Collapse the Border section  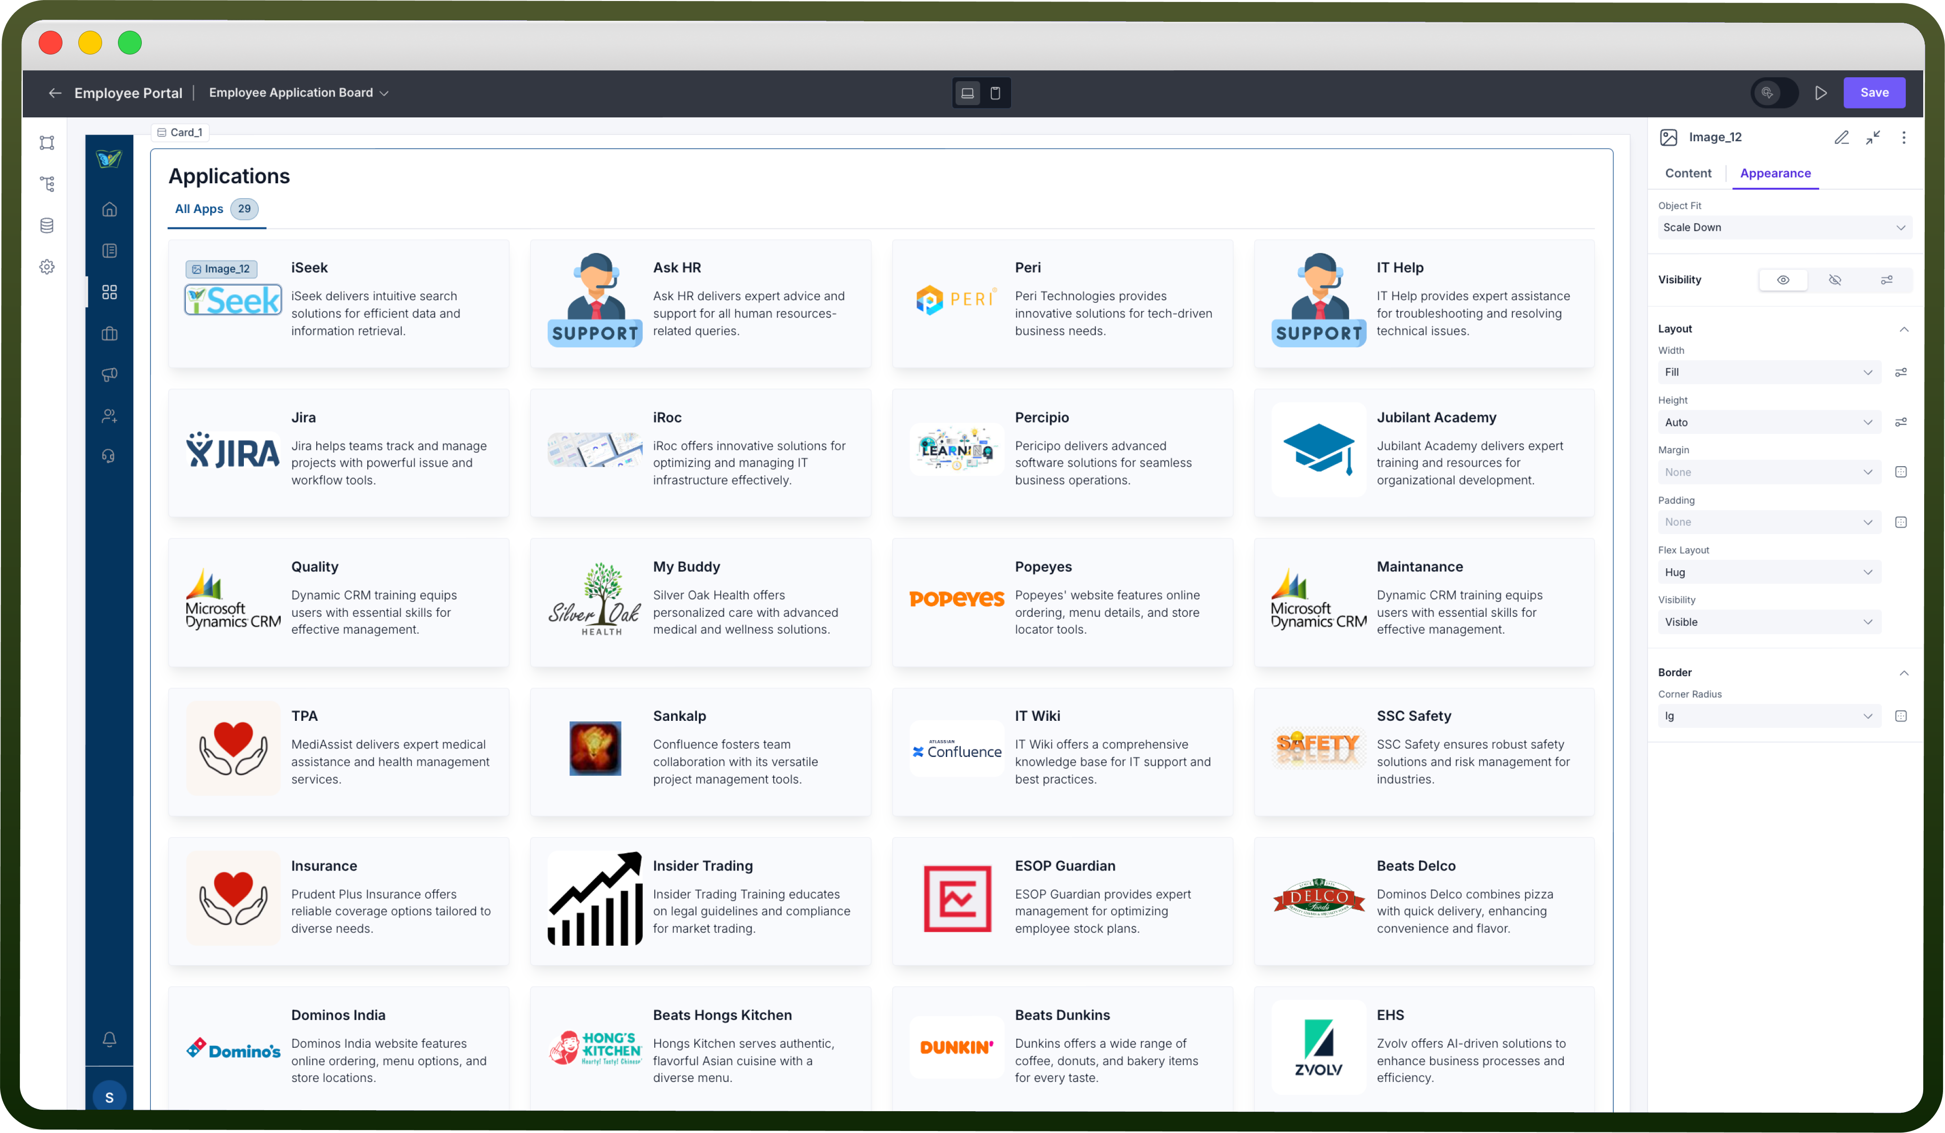[x=1904, y=673]
